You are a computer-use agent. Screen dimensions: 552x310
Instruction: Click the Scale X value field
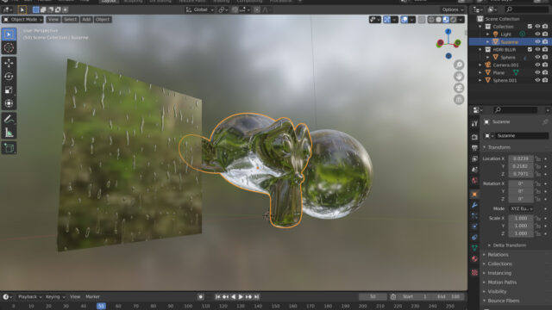[521, 218]
